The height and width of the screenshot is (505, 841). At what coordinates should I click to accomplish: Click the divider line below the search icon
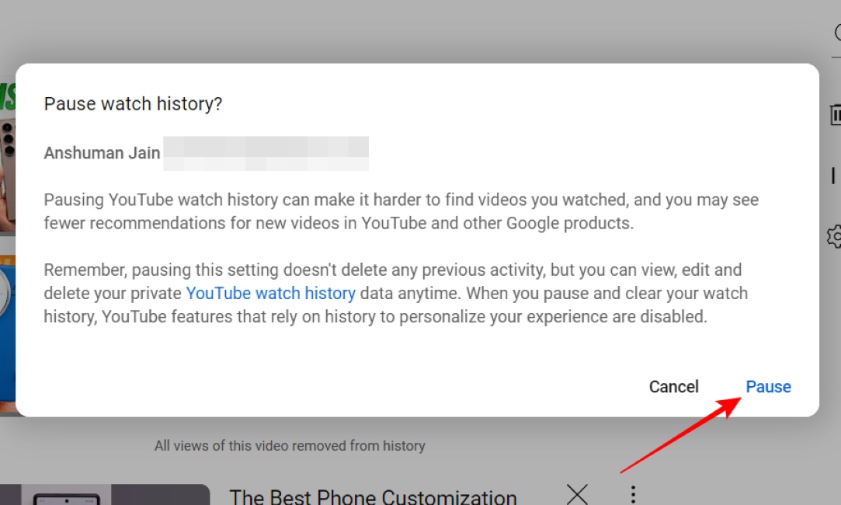point(835,58)
